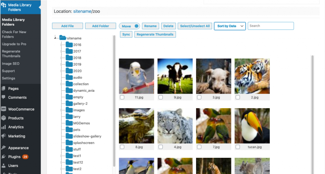Select the 2019 folder
Screen dimensions: 325x174
coord(77,64)
